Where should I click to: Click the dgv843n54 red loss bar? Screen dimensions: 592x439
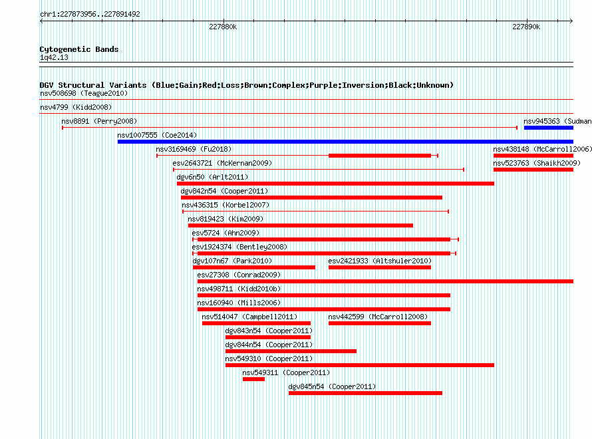268,337
